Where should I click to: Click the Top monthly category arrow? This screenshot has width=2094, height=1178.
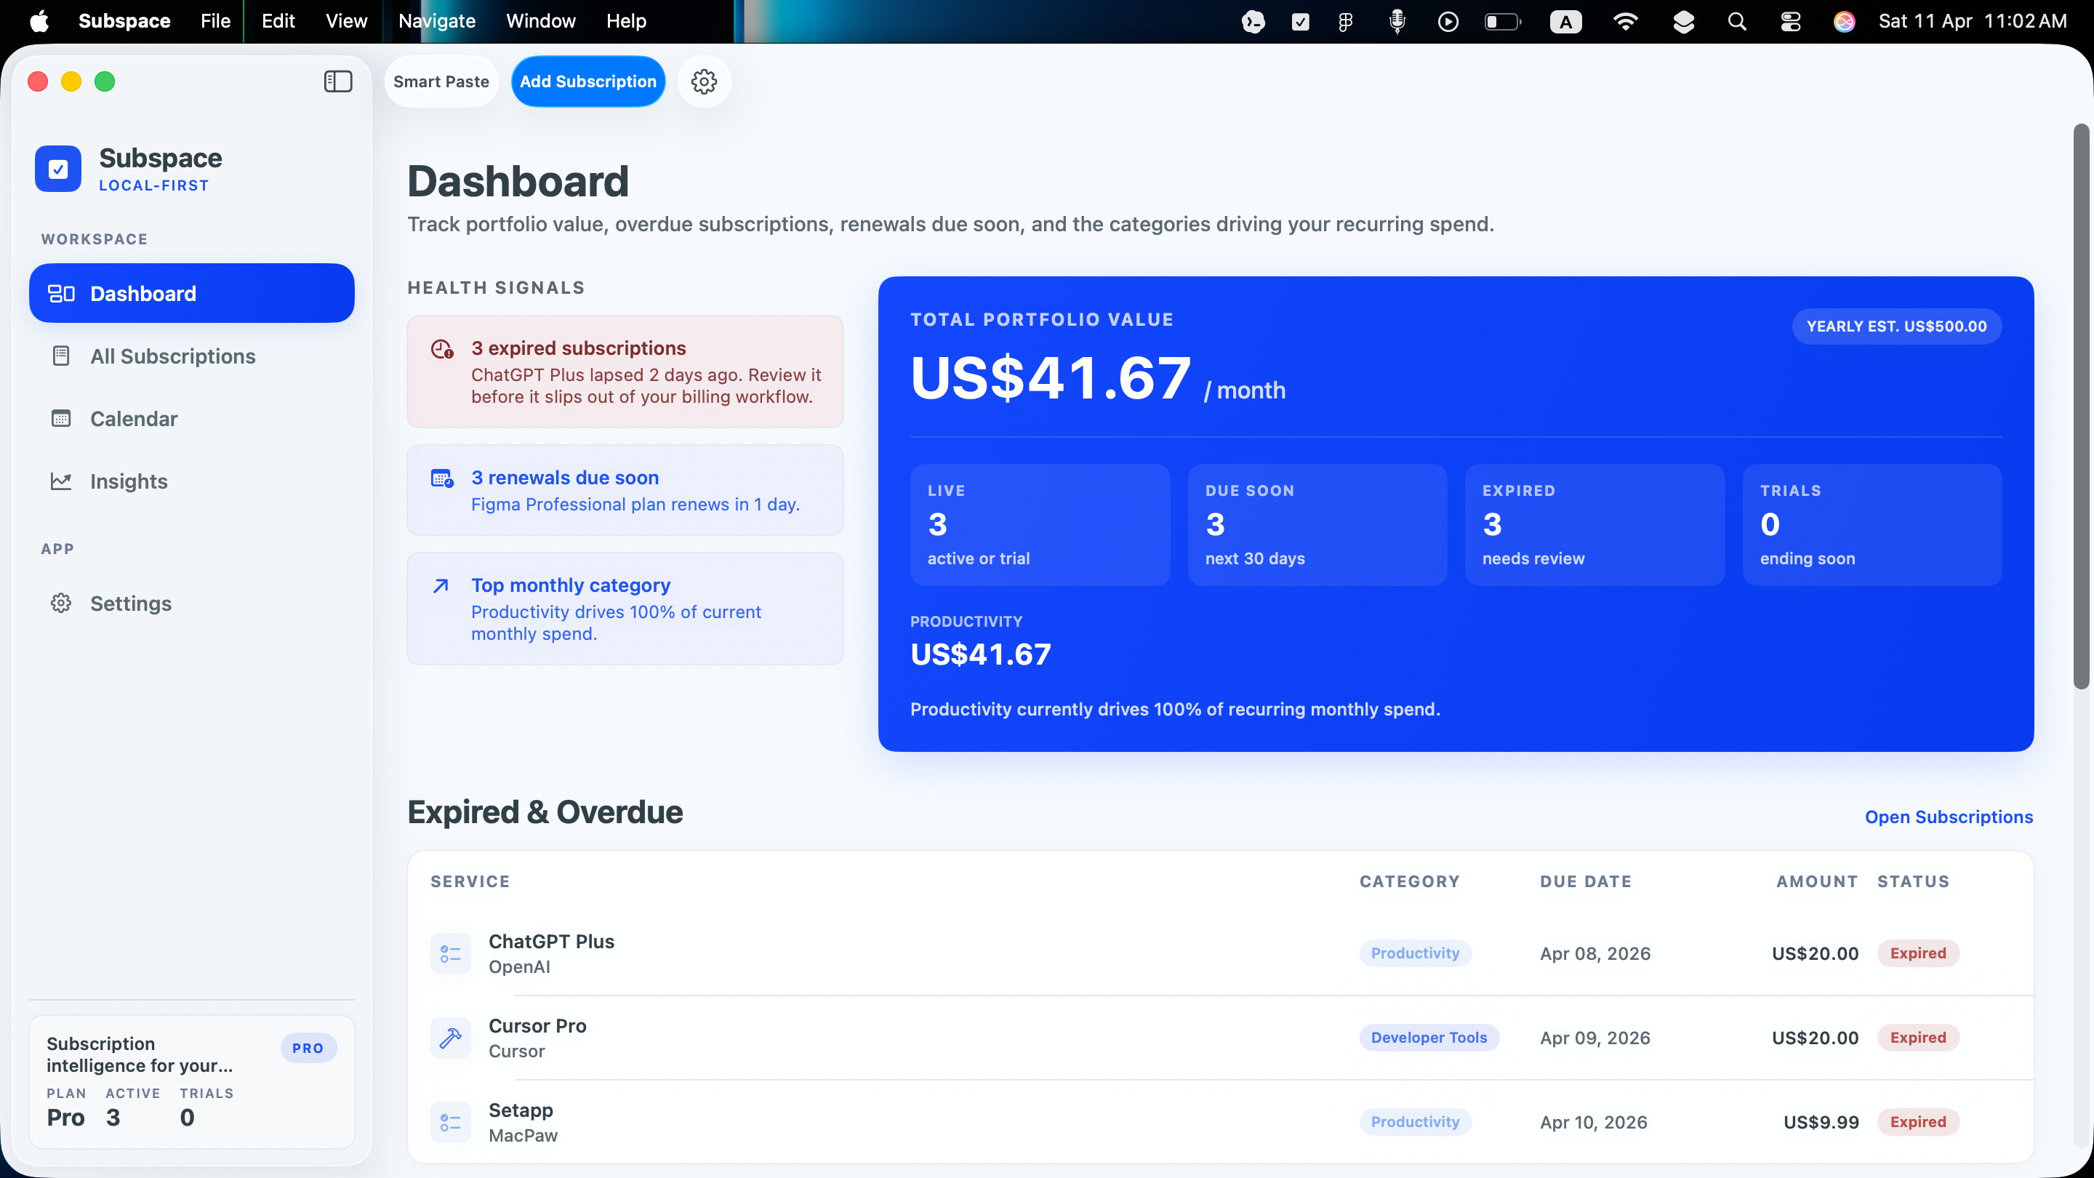(440, 585)
